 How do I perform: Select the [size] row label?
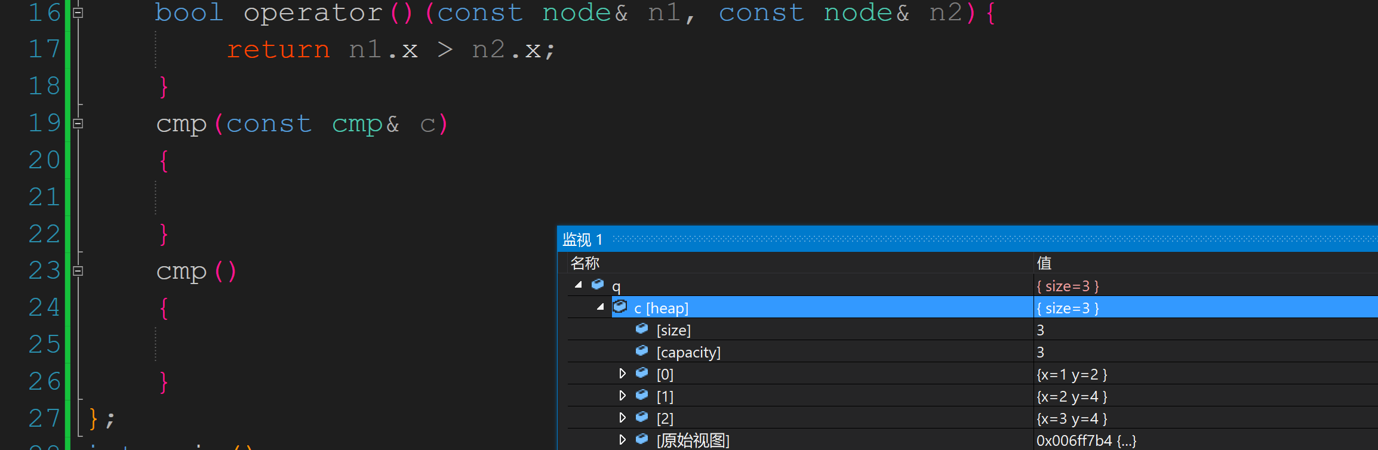[673, 331]
